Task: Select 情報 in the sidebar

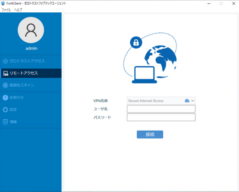Action: point(31,122)
